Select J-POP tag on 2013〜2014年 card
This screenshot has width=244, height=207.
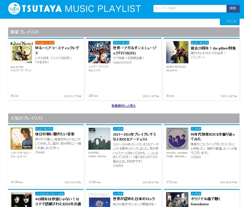point(118,129)
